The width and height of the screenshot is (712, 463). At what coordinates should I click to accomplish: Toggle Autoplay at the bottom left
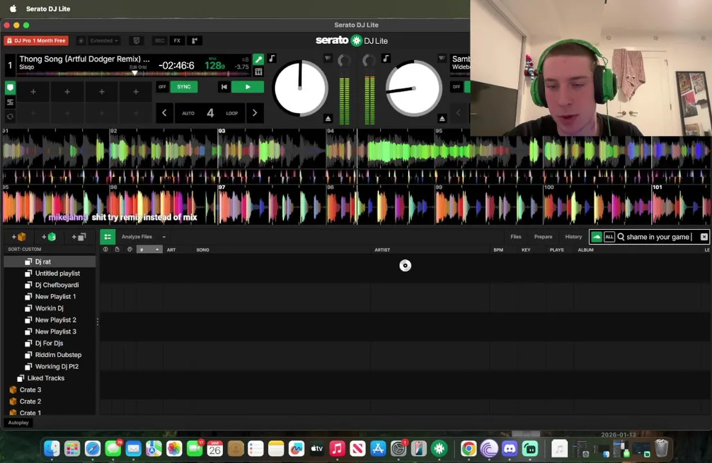click(18, 422)
